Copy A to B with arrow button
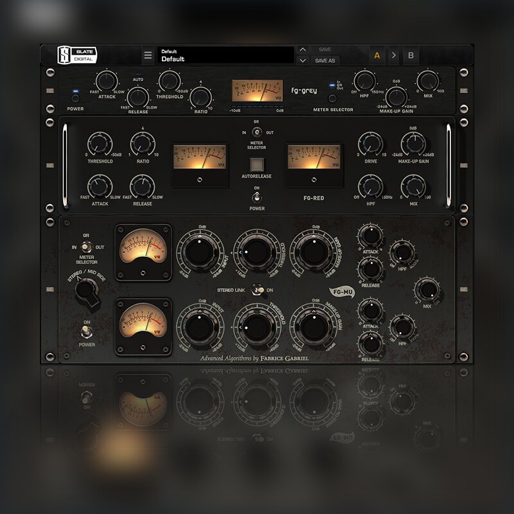The width and height of the screenshot is (514, 514). coord(394,55)
